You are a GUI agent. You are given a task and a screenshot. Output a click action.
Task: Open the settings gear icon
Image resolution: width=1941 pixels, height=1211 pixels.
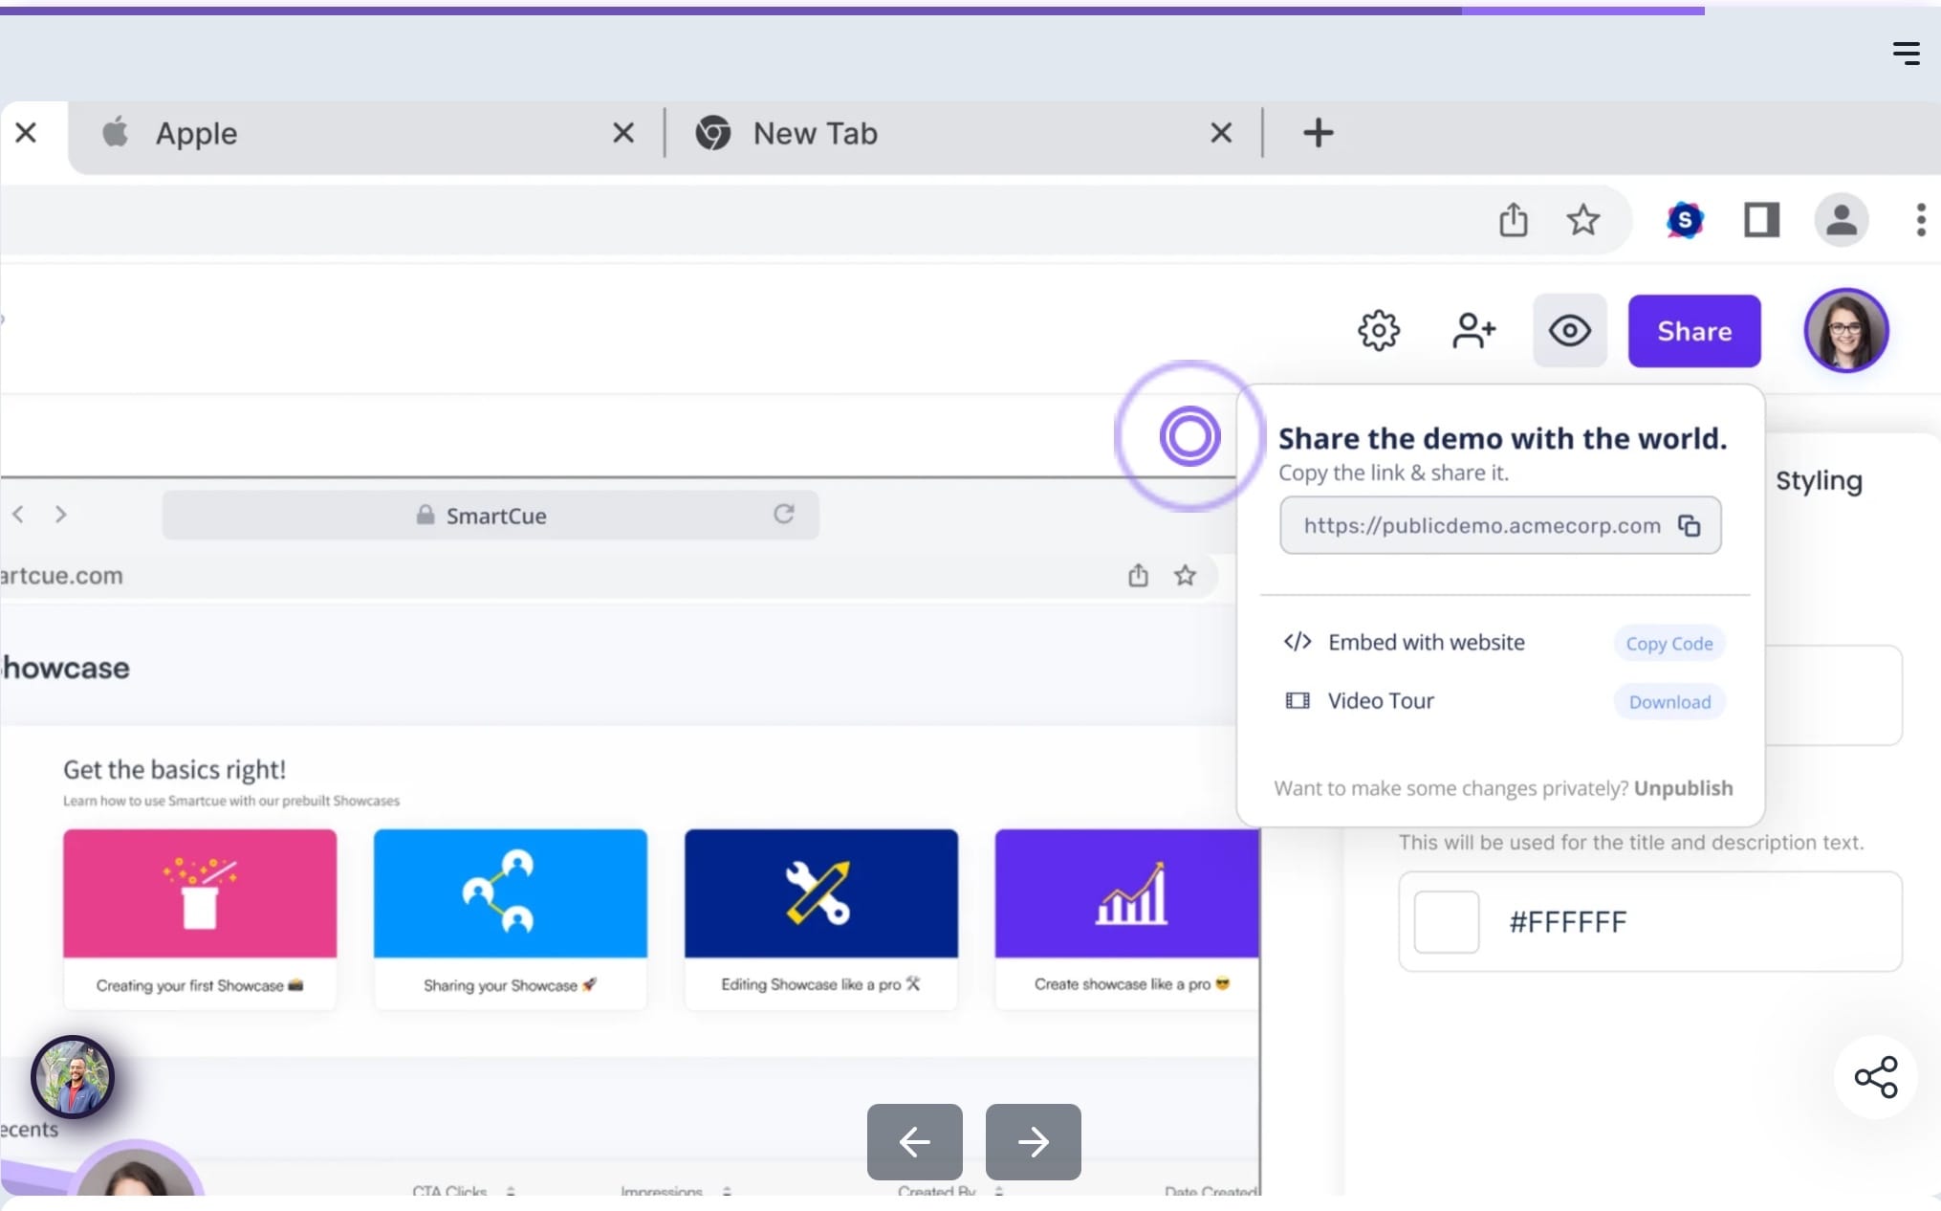tap(1378, 331)
